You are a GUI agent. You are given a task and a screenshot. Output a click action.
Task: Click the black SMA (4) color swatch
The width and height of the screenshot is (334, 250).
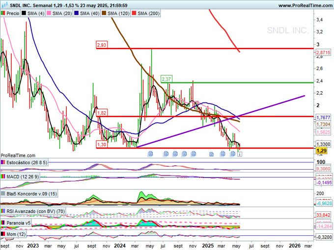pyautogui.click(x=24, y=13)
